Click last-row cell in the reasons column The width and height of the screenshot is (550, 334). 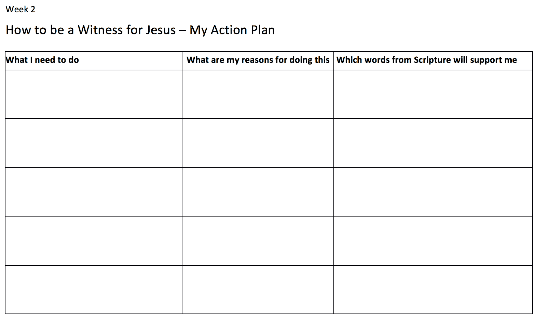pos(258,290)
